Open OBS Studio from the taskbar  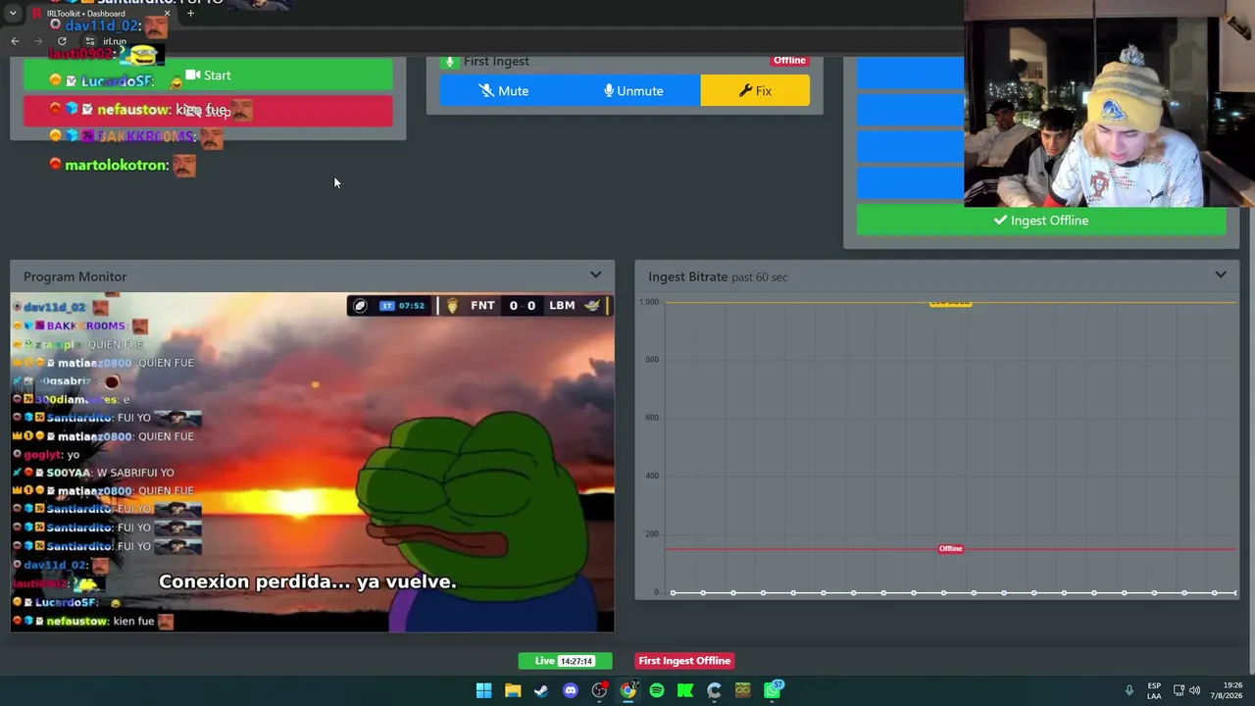tap(599, 690)
